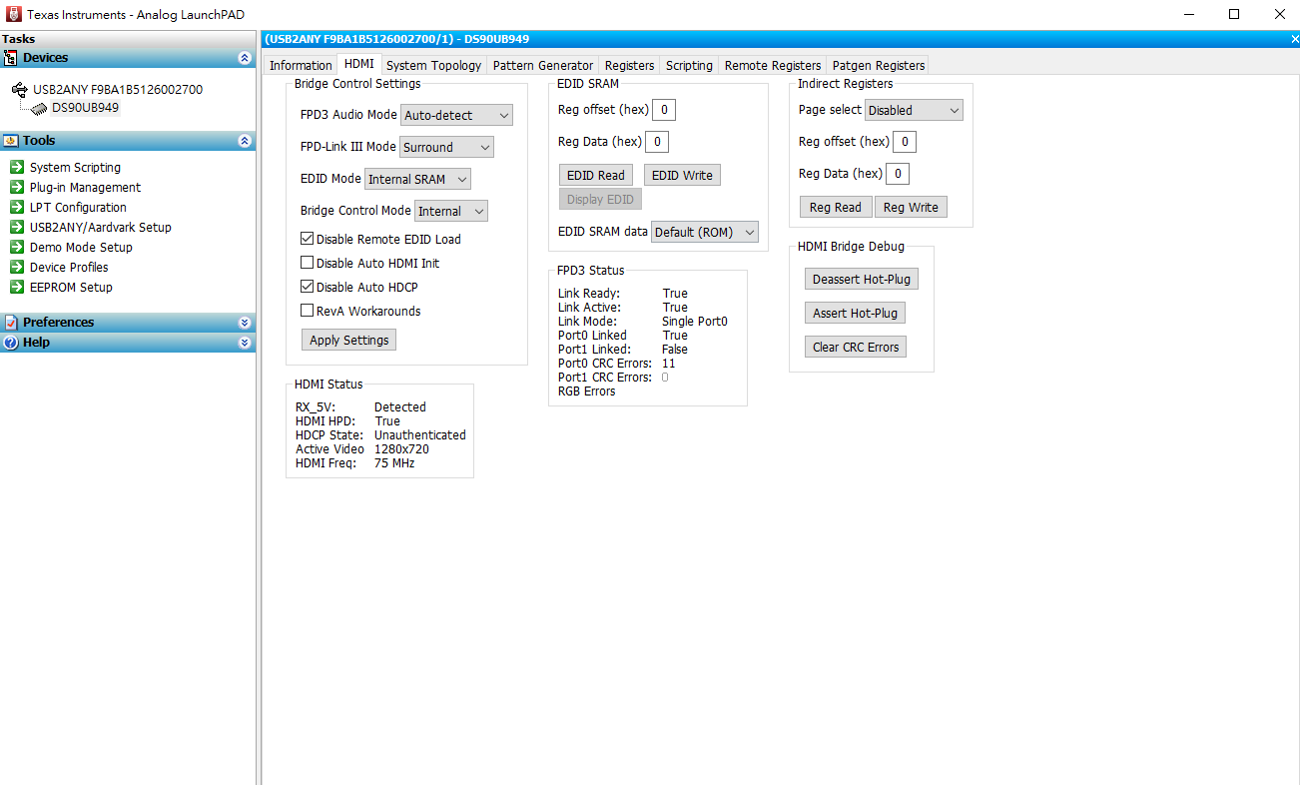Open the EDID SRAM data dropdown
This screenshot has width=1300, height=785.
[x=705, y=232]
